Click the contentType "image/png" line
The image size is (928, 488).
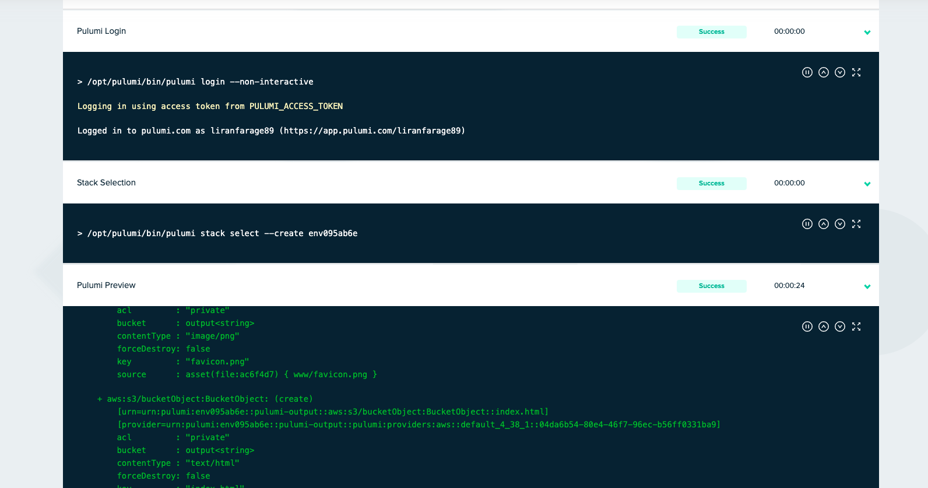coord(178,336)
